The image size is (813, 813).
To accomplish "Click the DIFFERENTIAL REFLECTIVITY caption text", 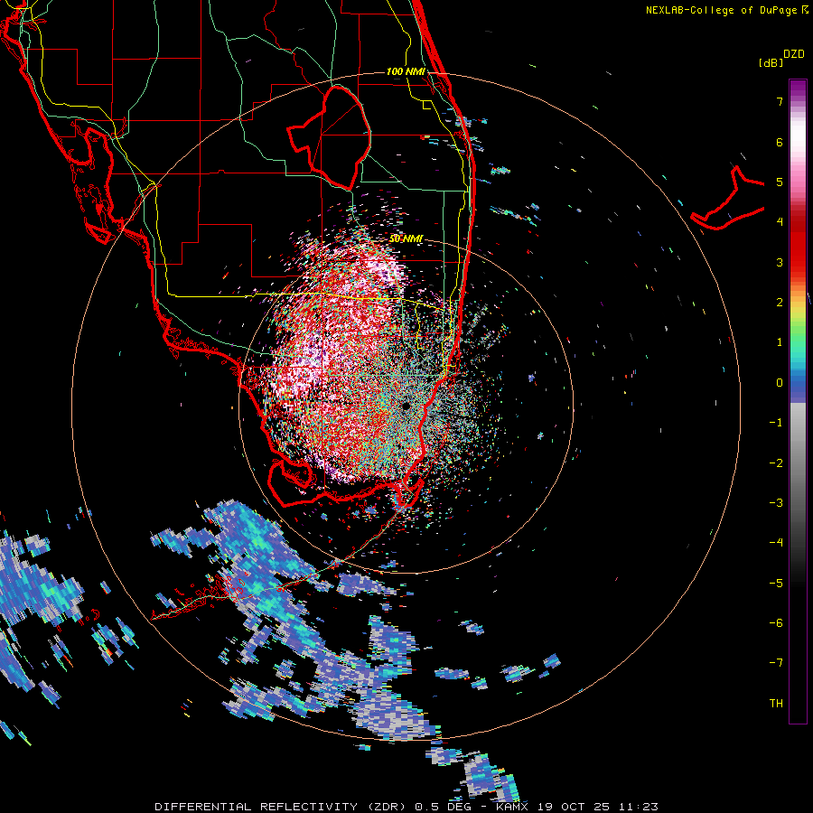I will tap(257, 807).
